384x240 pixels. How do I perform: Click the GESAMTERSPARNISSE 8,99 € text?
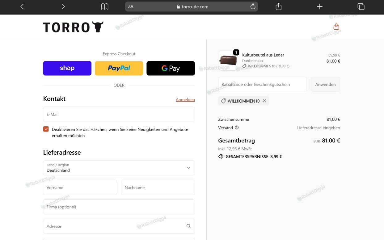point(254,157)
